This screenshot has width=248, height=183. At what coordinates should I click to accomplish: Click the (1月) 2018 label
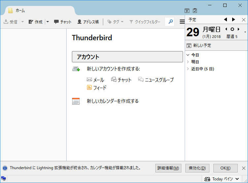211,37
